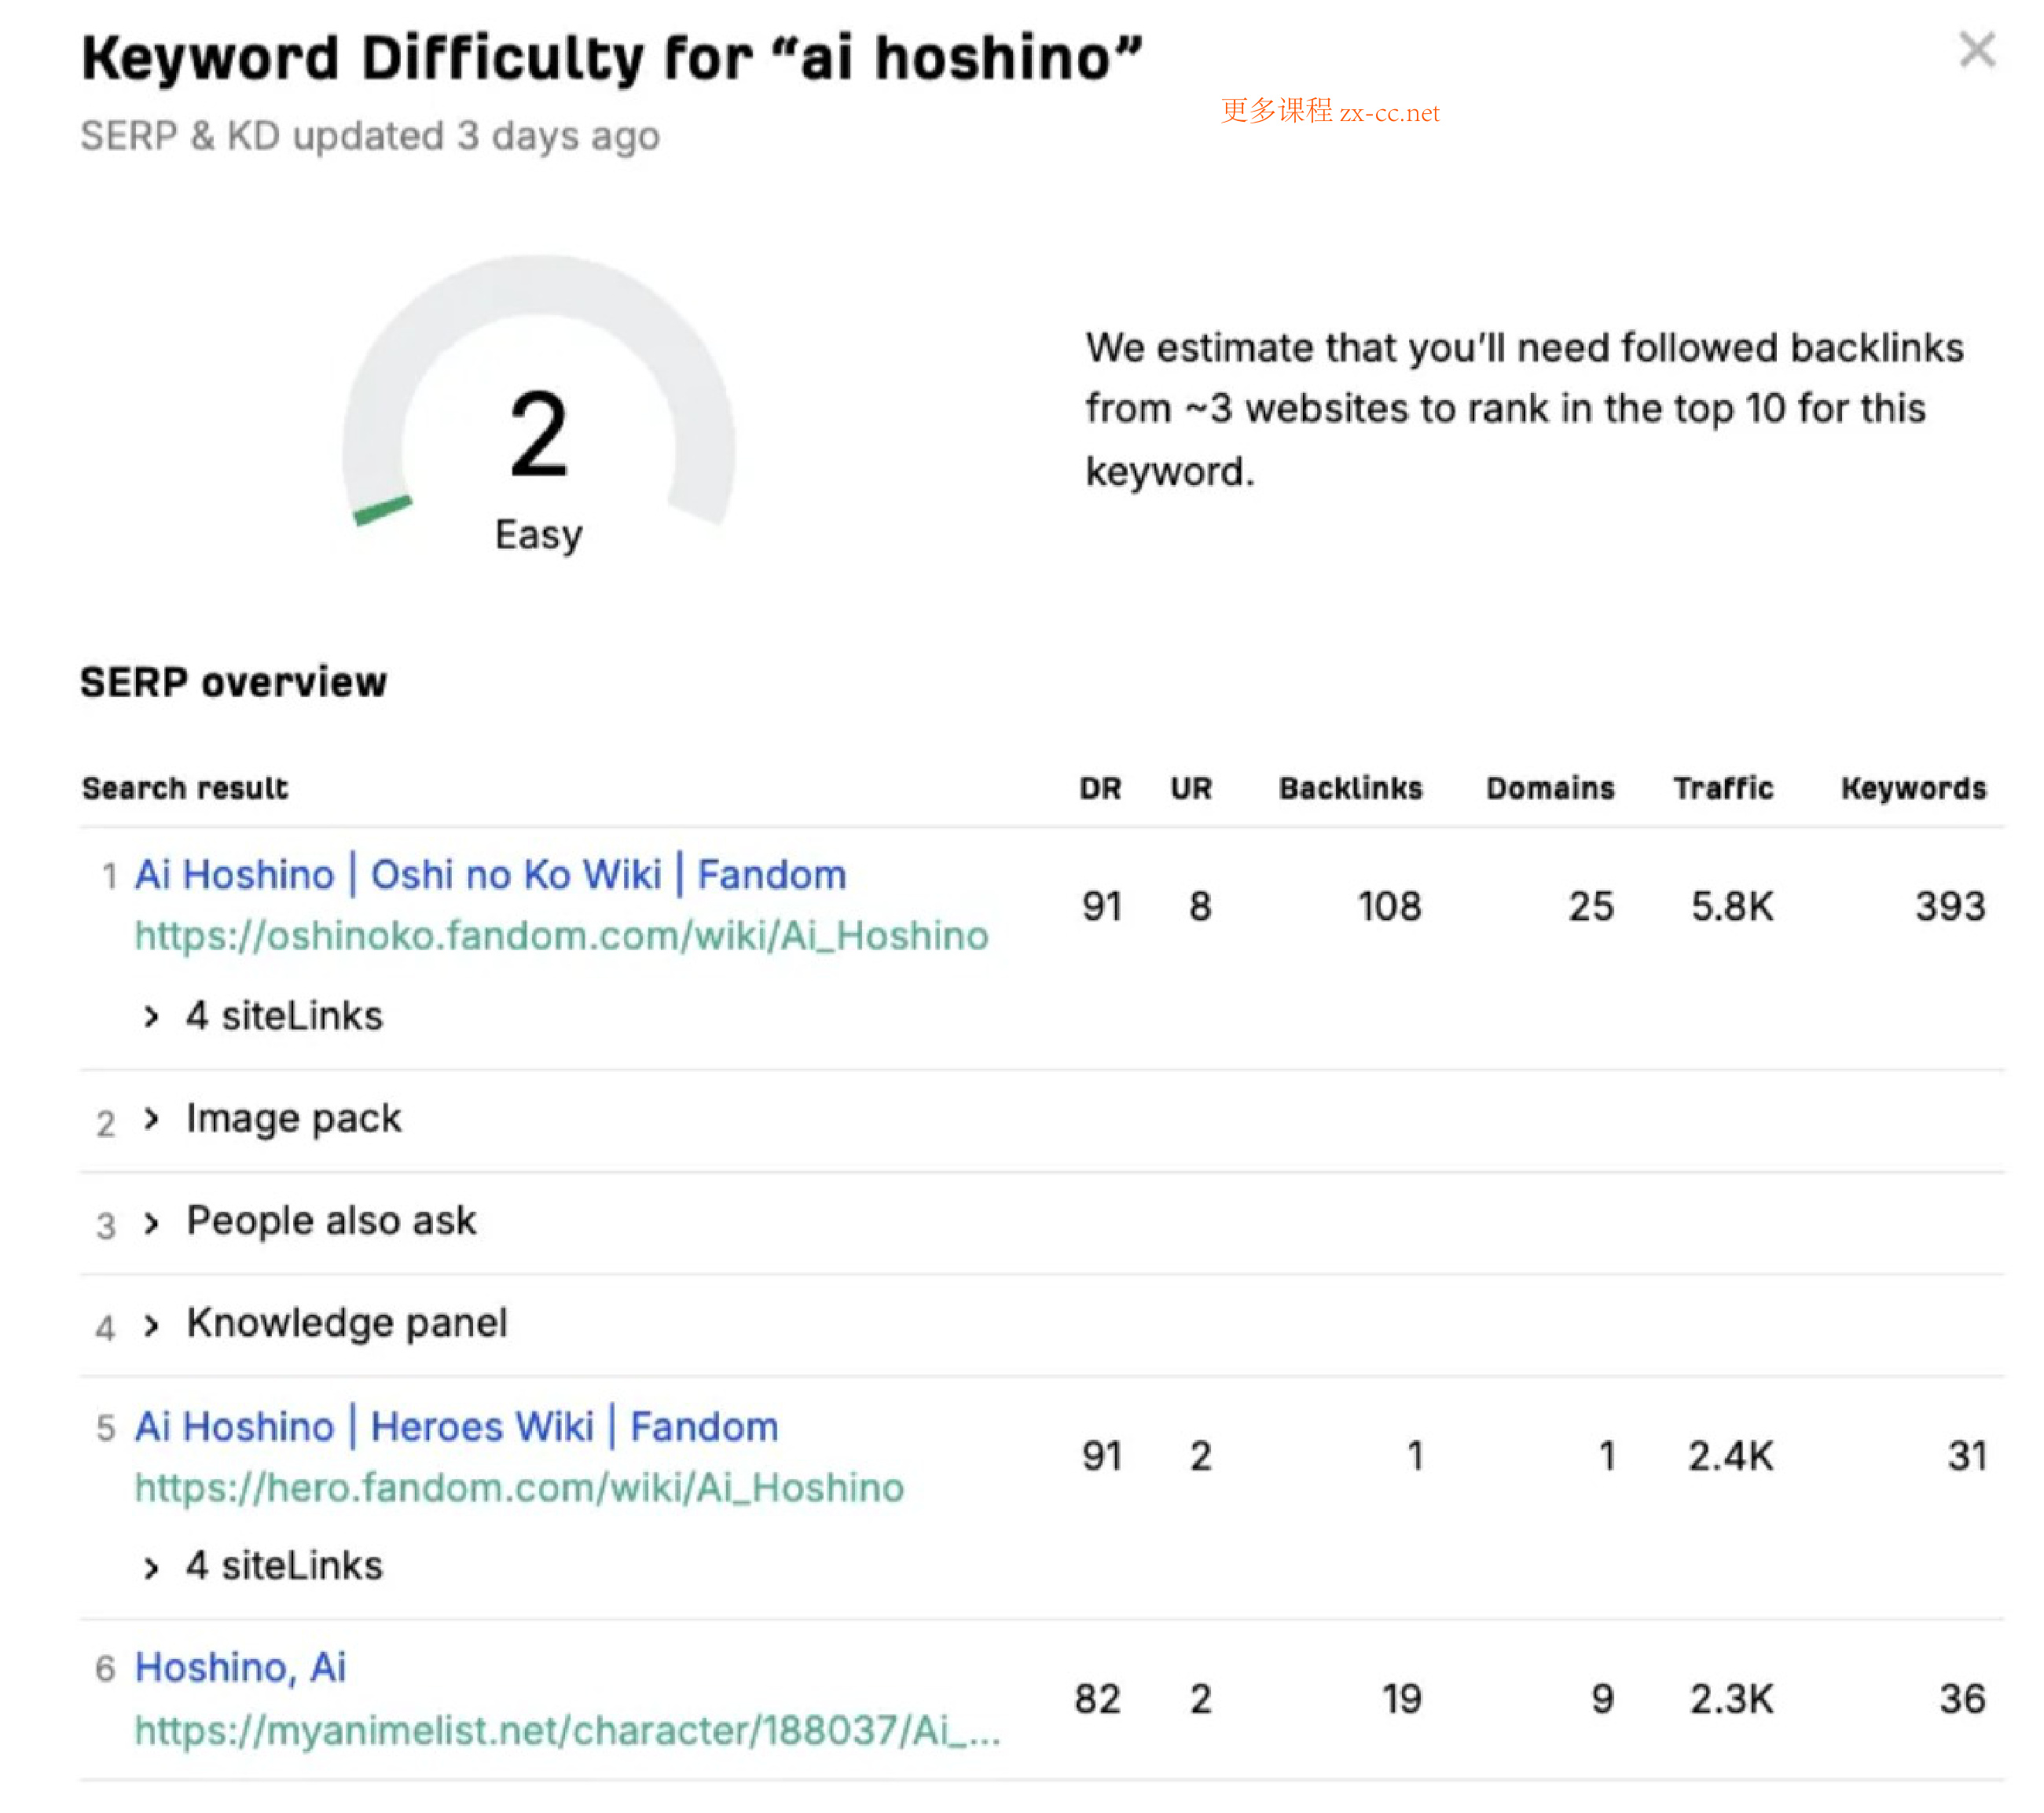Screen dimensions: 2044x1813
Task: Open Ai Hoshino Oshi no Ko Wiki link
Action: [x=490, y=875]
